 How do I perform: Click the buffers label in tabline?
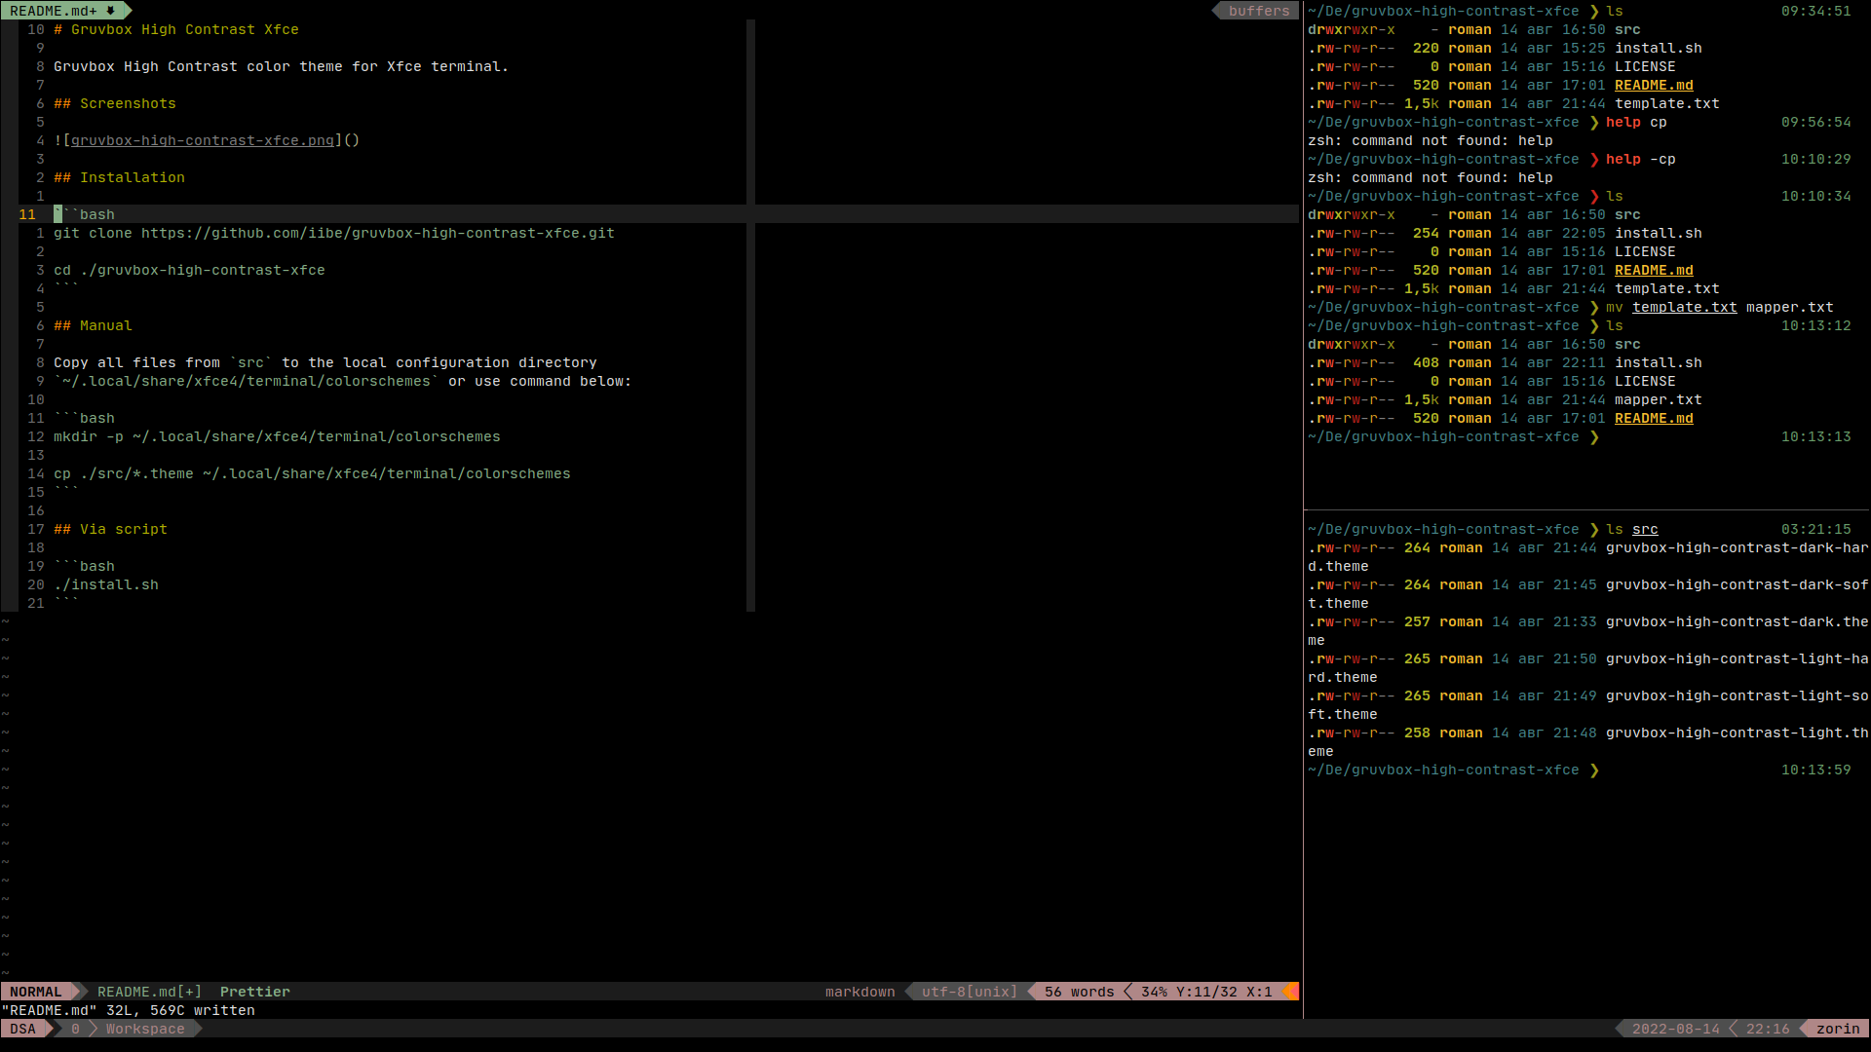click(1258, 11)
